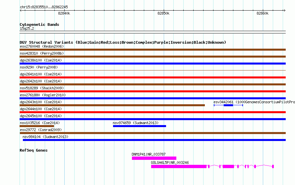This screenshot has width=295, height=185.
Task: Click the red loss bar under dgv2641n100
Action: [x=152, y=77]
